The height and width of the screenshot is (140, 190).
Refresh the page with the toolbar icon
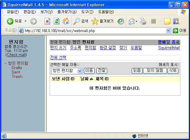pyautogui.click(x=57, y=21)
